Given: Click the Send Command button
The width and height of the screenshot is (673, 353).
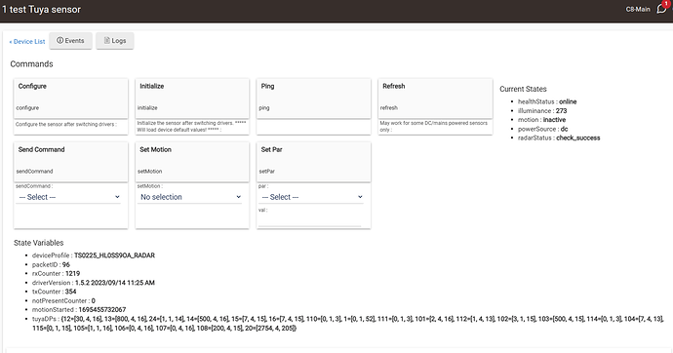Looking at the screenshot, I should (71, 162).
